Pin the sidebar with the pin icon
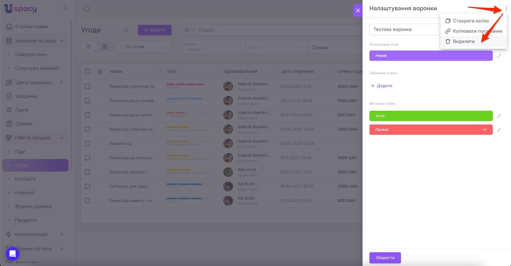Image resolution: width=511 pixels, height=266 pixels. click(x=65, y=8)
